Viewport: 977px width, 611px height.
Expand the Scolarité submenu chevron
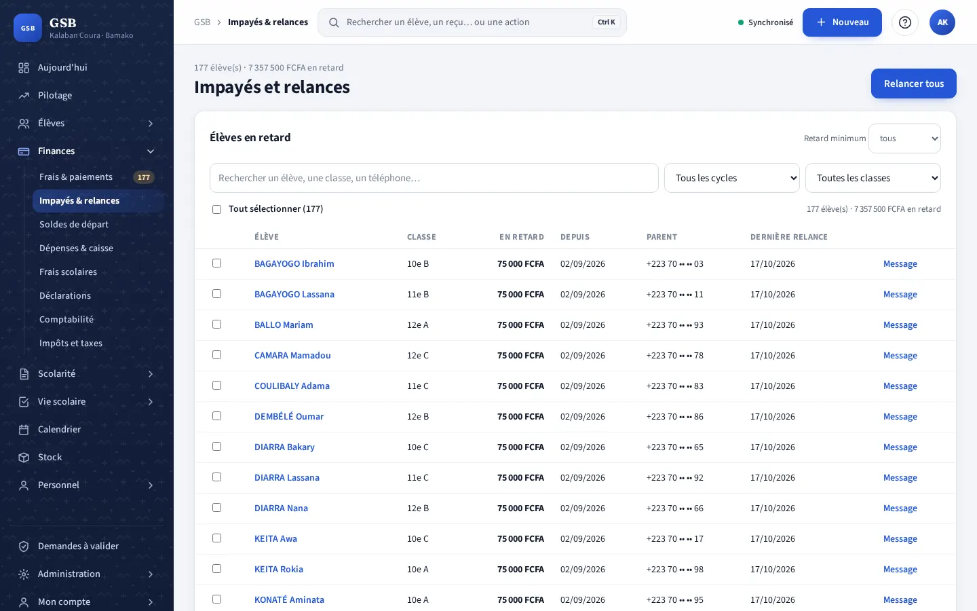pyautogui.click(x=151, y=374)
